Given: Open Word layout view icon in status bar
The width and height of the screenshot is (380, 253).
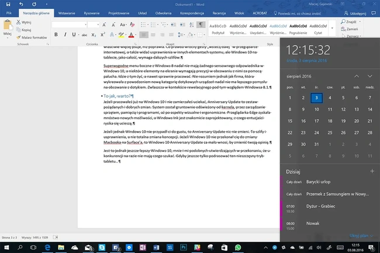Looking at the screenshot, I should click(56, 237).
